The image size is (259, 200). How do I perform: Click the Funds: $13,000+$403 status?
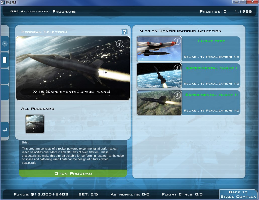pyautogui.click(x=41, y=194)
